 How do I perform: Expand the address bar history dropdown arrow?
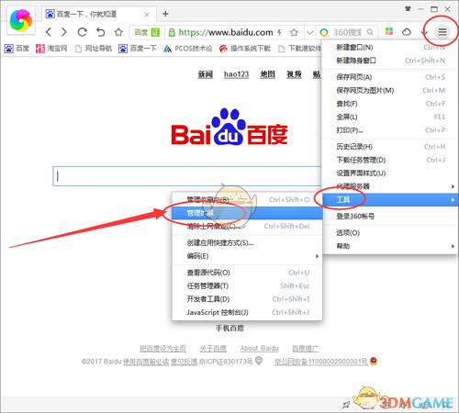pos(310,32)
